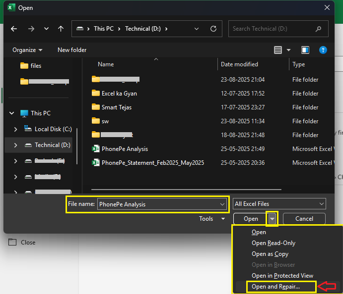The height and width of the screenshot is (294, 343).
Task: Sort by Date modified column
Action: click(239, 64)
